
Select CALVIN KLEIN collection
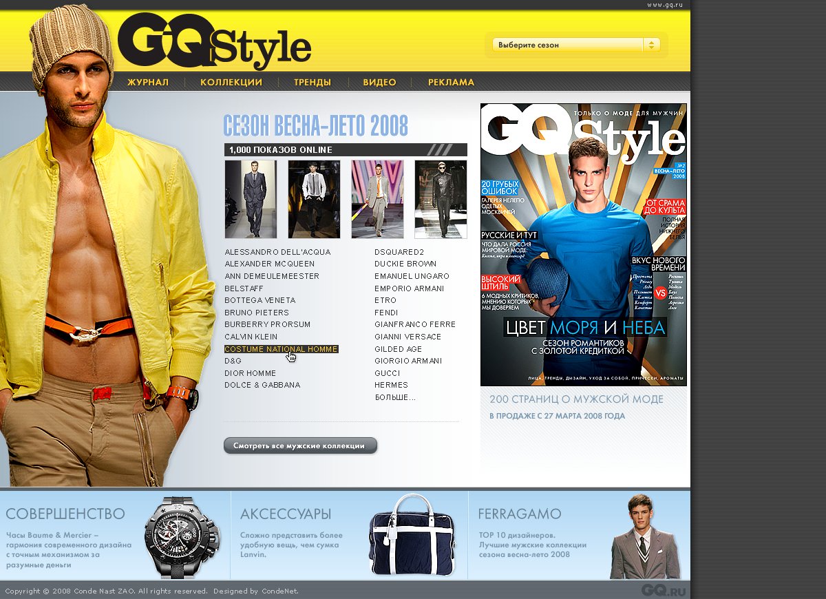pyautogui.click(x=251, y=337)
